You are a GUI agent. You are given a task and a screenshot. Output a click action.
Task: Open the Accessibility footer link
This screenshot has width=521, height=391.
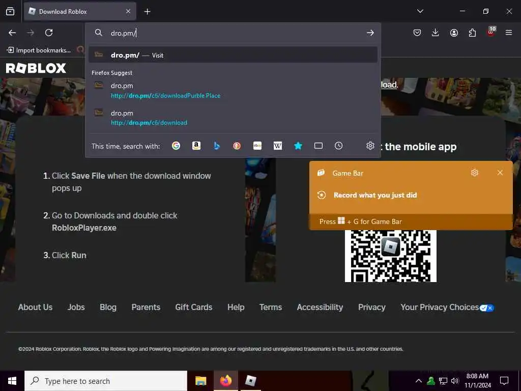320,307
